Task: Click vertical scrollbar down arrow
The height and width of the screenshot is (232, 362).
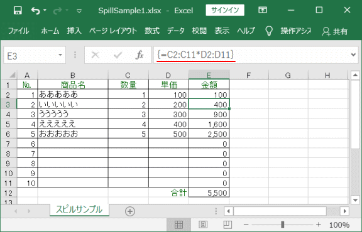Action: 355,200
